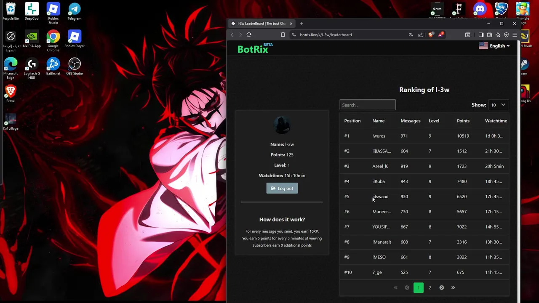This screenshot has height=303, width=539.
Task: Open Brave desktop shortcut
Action: click(x=11, y=94)
